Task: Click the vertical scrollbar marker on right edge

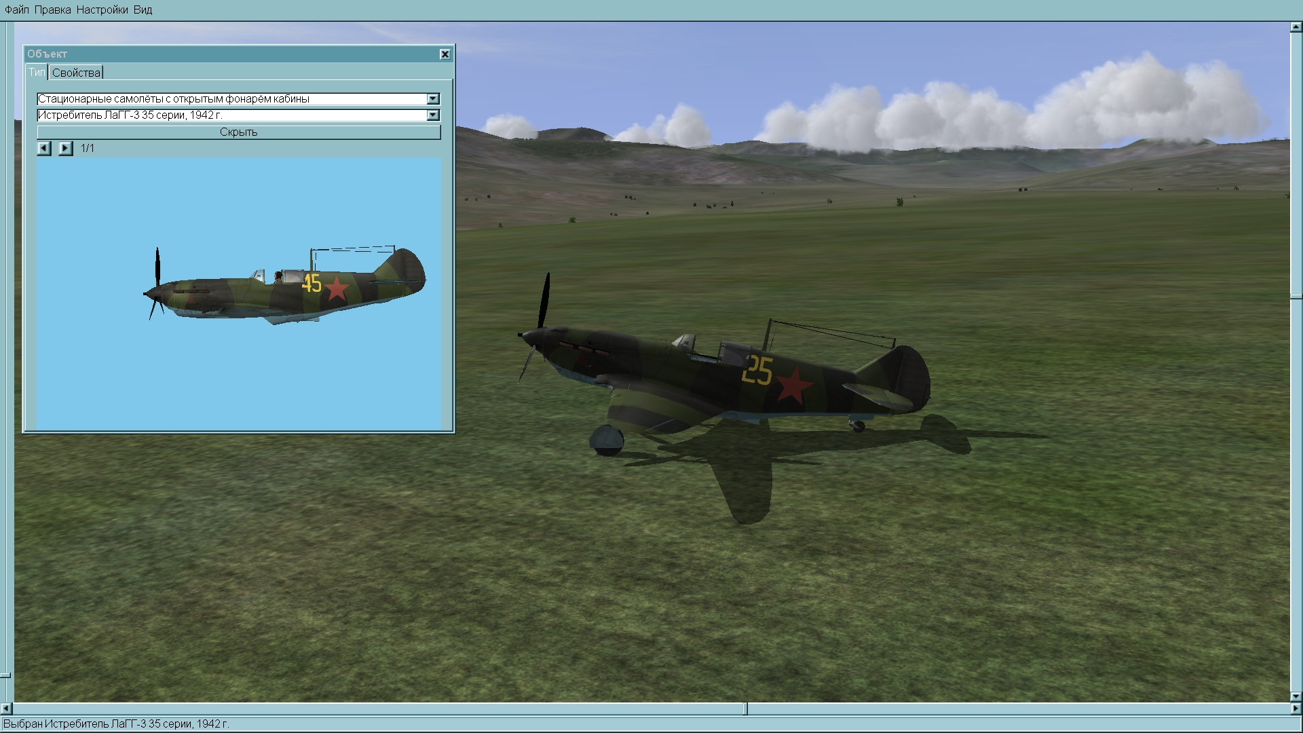Action: (1296, 297)
